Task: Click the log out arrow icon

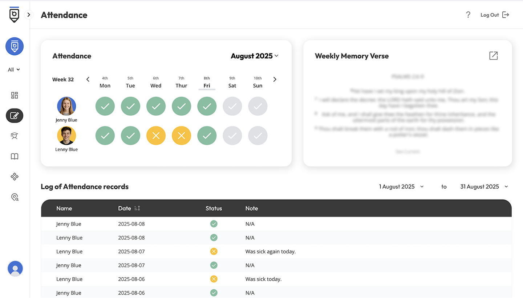Action: coord(506,15)
